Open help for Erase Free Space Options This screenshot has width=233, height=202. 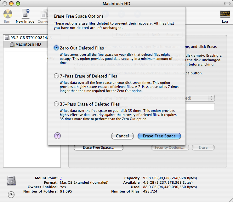click(x=57, y=136)
